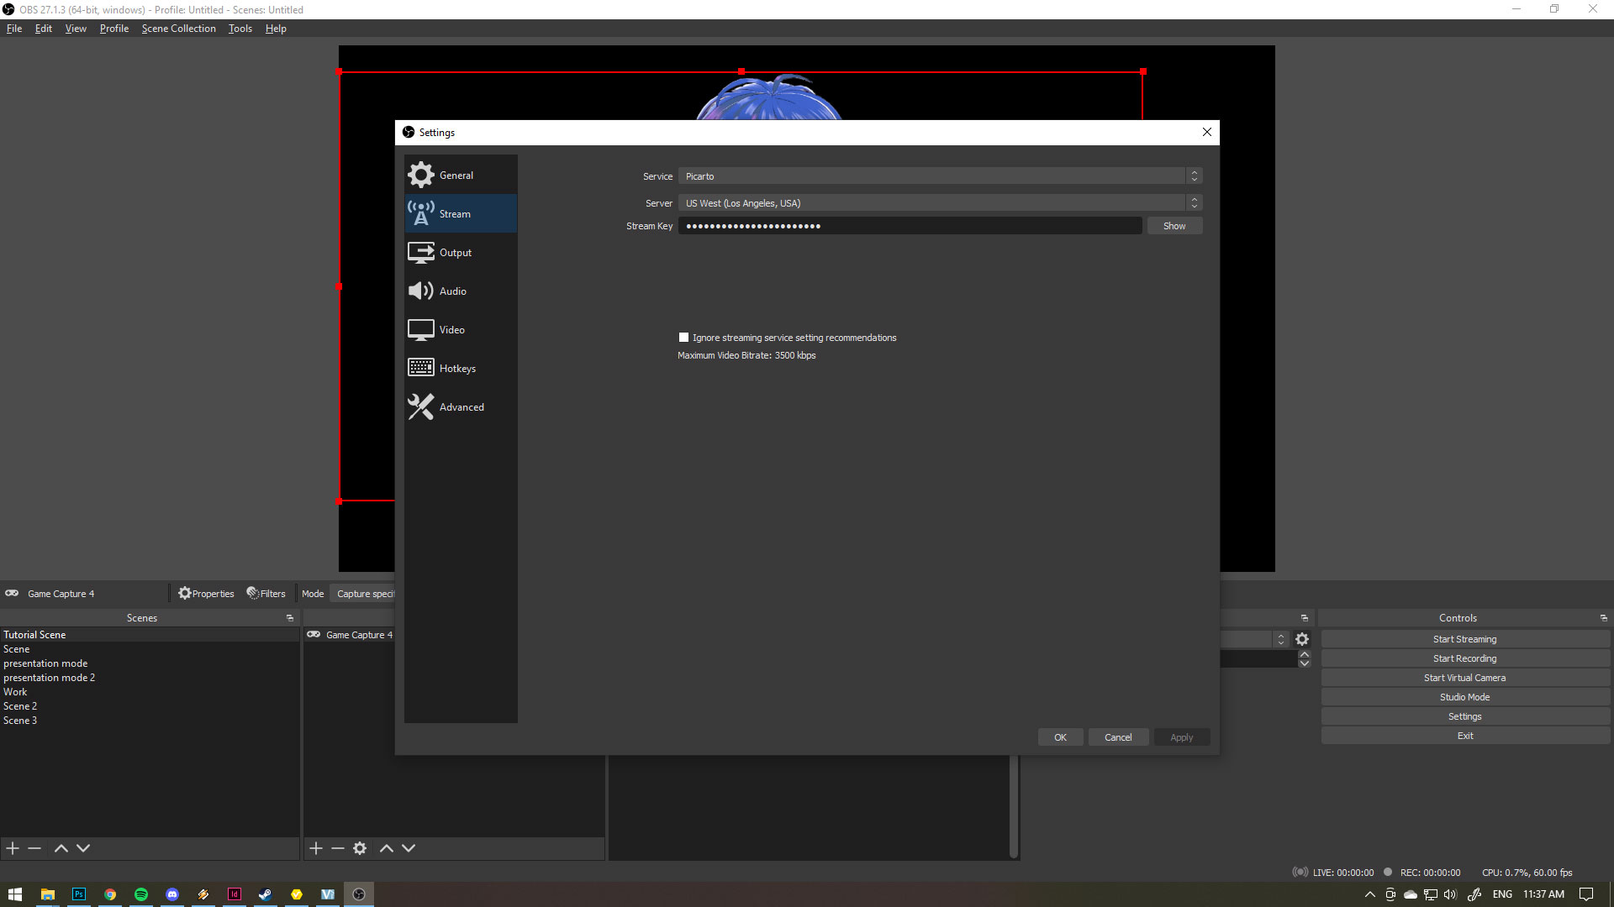Screen dimensions: 1614x907
Task: Select the Stream settings category
Action: click(461, 213)
